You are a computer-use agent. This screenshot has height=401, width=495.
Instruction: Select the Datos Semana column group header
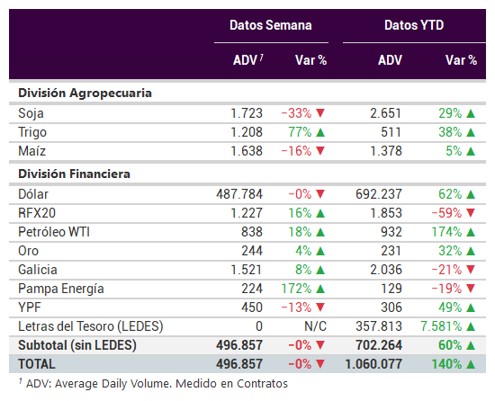[271, 25]
